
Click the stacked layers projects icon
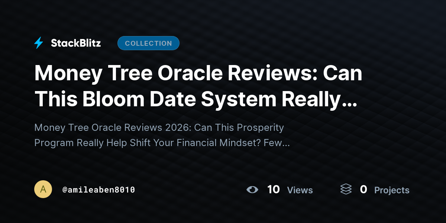point(346,189)
